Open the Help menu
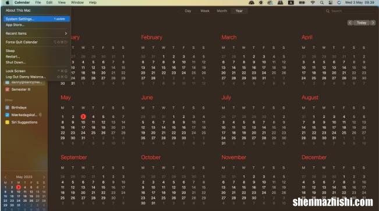The height and width of the screenshot is (211, 379). (93, 2)
